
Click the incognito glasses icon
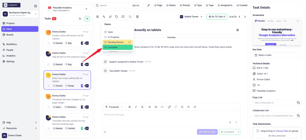tap(238, 30)
